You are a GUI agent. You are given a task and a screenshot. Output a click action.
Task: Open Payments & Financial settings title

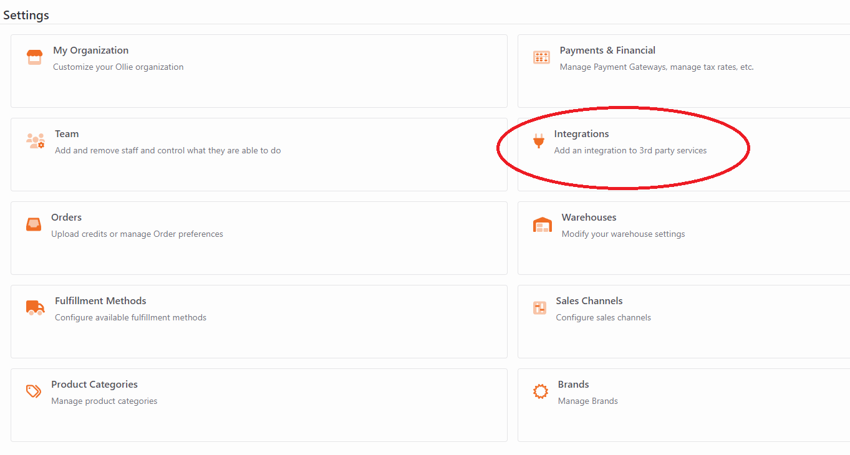click(x=607, y=50)
